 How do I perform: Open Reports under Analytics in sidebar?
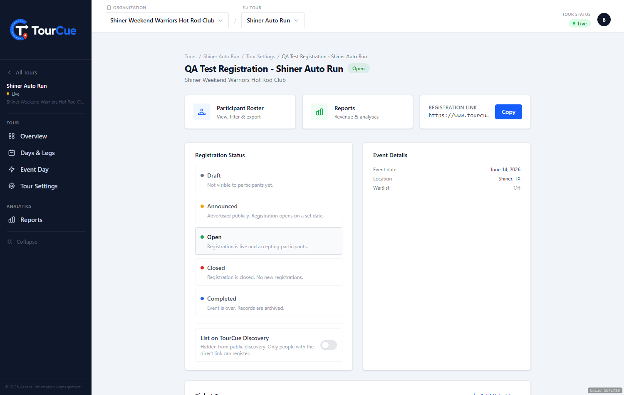pyautogui.click(x=46, y=220)
